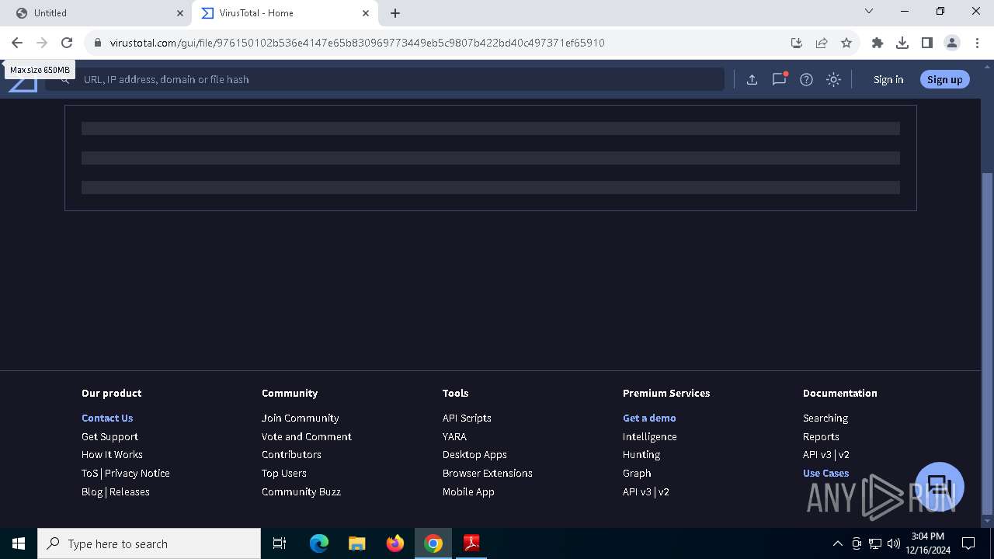The height and width of the screenshot is (559, 994).
Task: Click the browser address bar URL
Action: (357, 43)
